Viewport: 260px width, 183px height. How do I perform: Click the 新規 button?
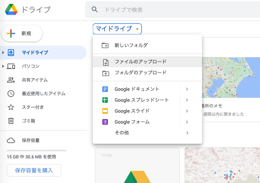coord(22,33)
